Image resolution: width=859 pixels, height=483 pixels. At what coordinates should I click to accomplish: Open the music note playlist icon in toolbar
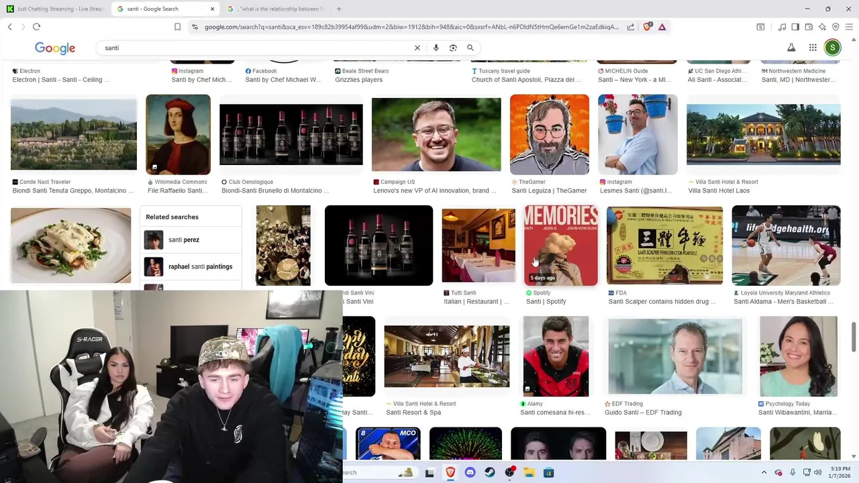point(782,27)
